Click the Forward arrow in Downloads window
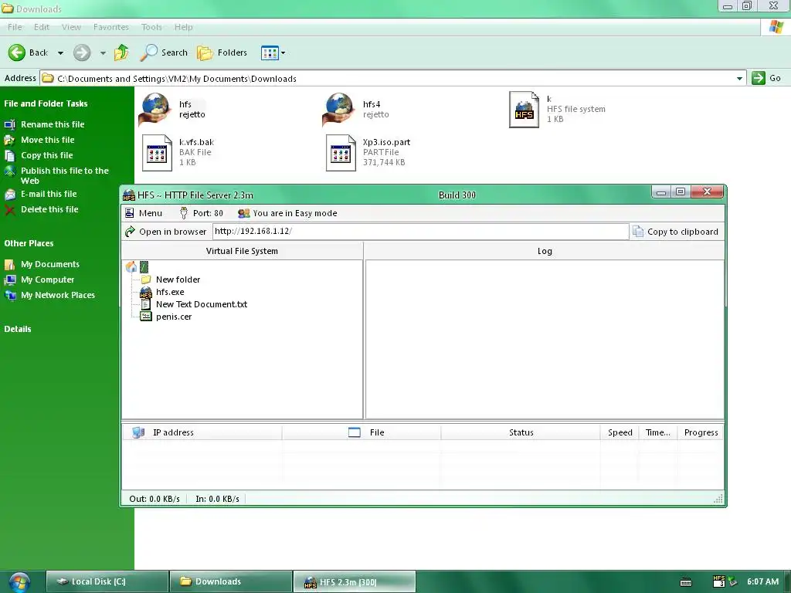The image size is (791, 593). pyautogui.click(x=82, y=53)
